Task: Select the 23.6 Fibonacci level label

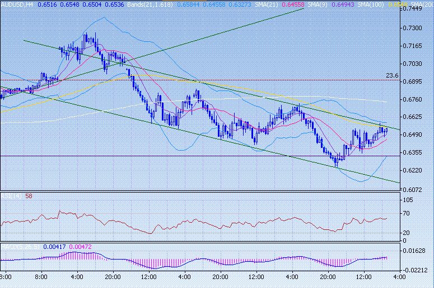Action: click(392, 75)
